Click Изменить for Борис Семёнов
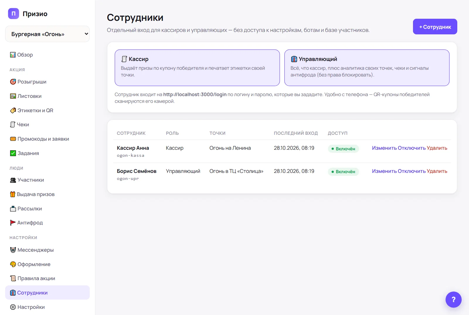The image size is (469, 315). pyautogui.click(x=384, y=171)
